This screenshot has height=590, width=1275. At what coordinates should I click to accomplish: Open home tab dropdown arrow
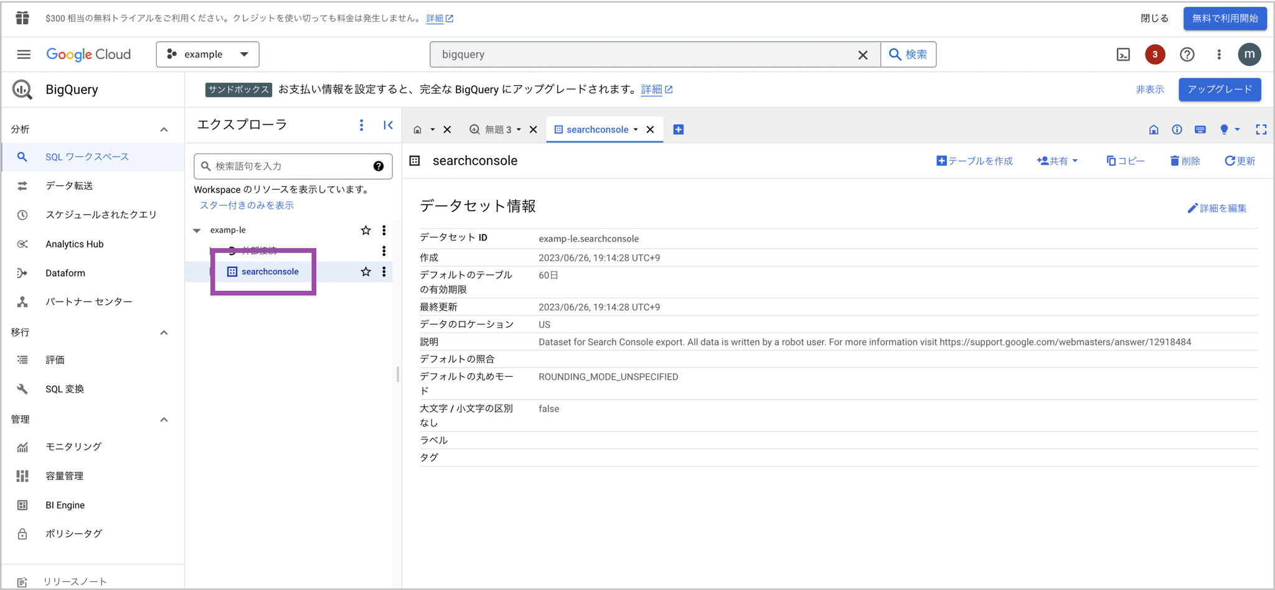(x=433, y=129)
